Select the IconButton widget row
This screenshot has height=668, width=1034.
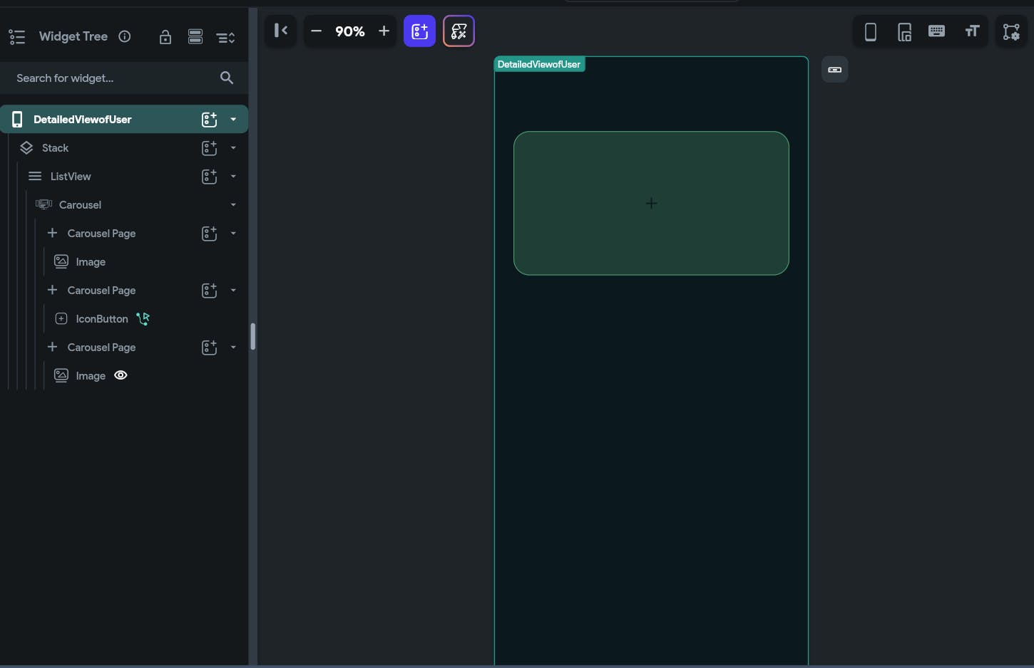click(124, 318)
